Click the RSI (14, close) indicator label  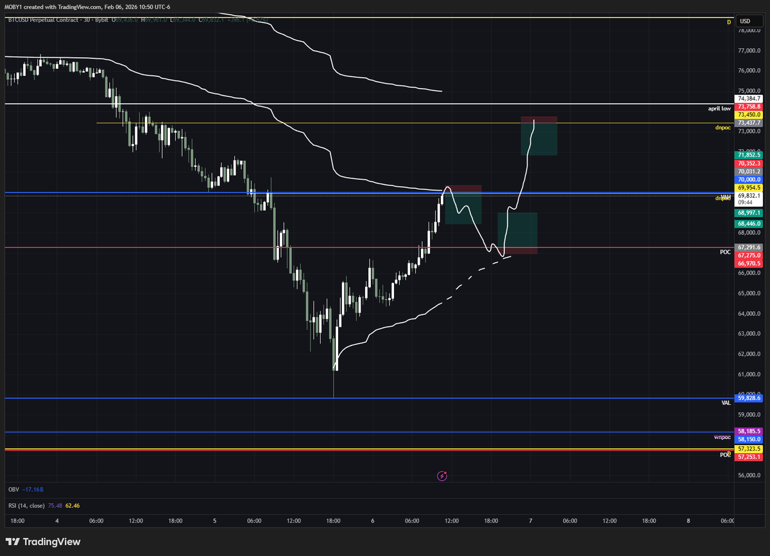pos(26,506)
